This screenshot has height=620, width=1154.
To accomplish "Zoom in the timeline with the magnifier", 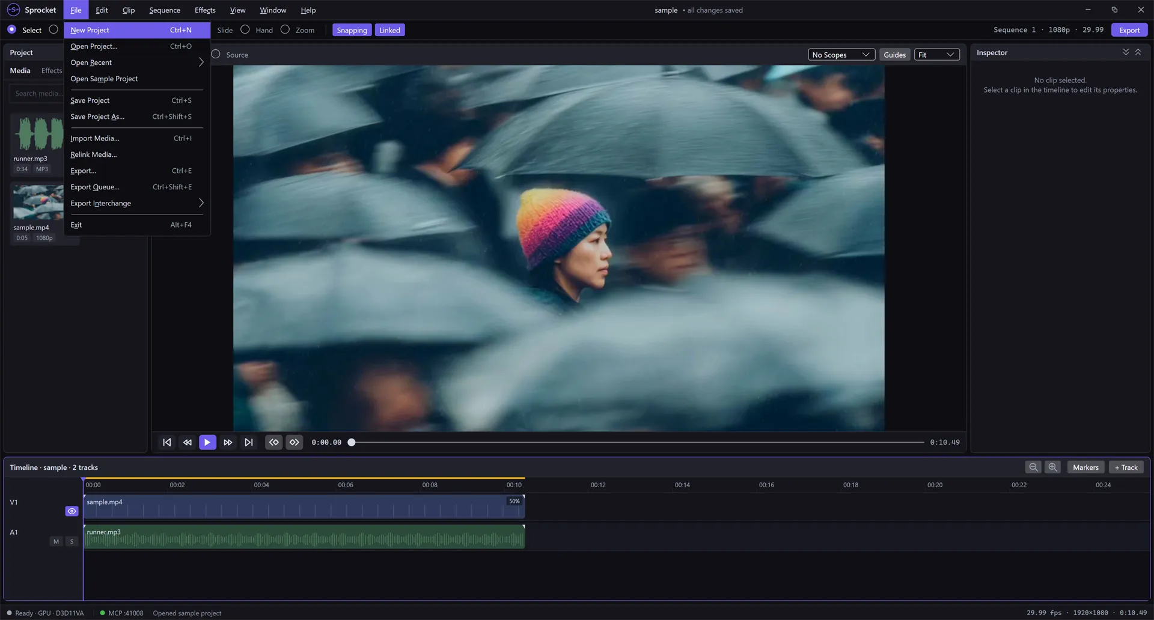I will [x=1052, y=467].
